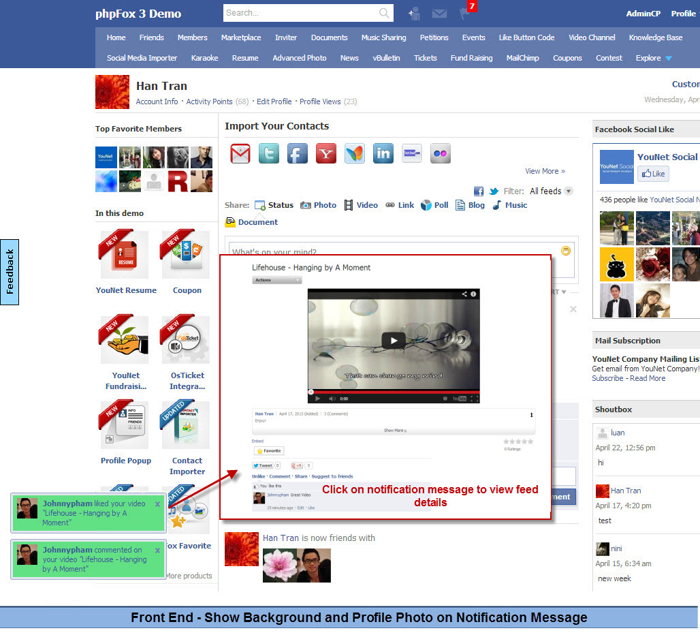The height and width of the screenshot is (635, 700).
Task: Open the Profile Popup product icon
Action: click(124, 425)
